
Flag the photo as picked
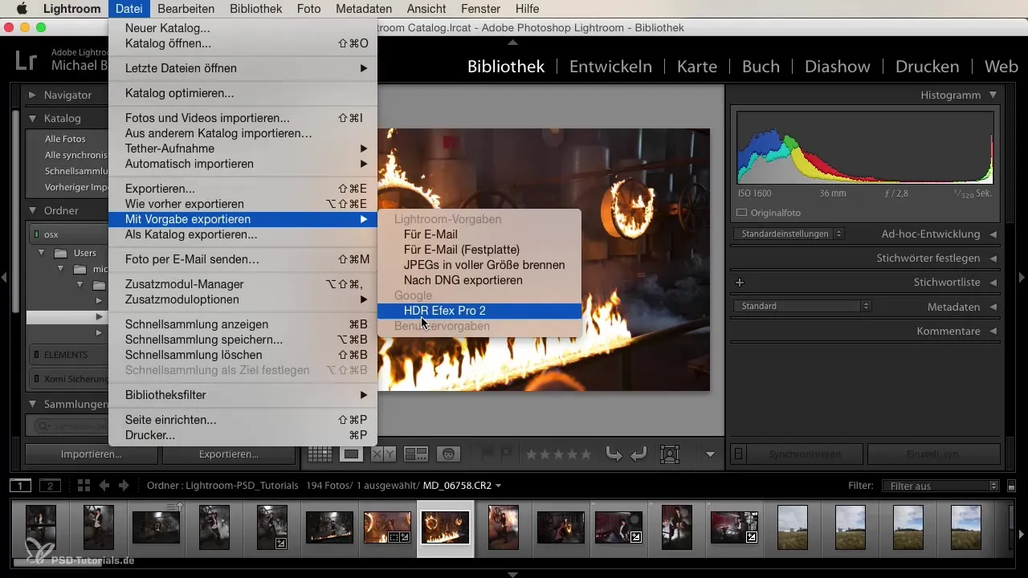coord(487,454)
